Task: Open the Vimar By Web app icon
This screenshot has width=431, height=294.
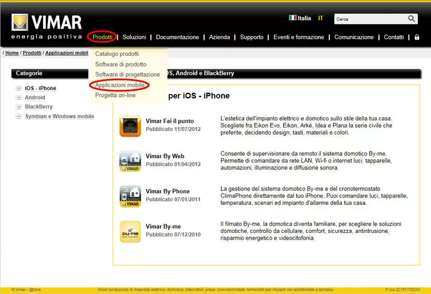Action: coord(130,161)
